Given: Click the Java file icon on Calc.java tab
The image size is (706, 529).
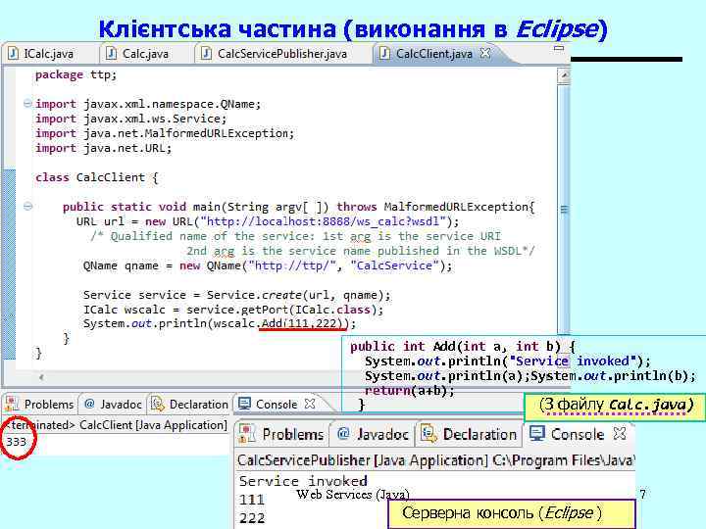Looking at the screenshot, I should tap(111, 53).
